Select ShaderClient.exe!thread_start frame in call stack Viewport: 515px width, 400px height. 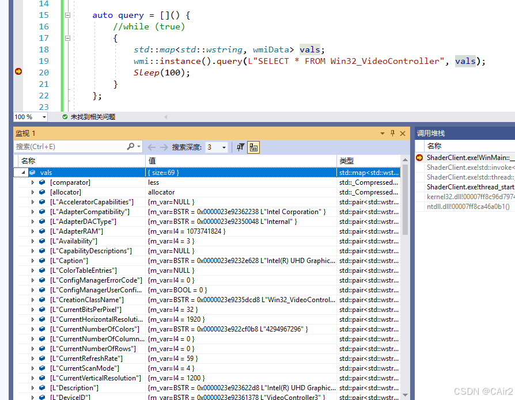(470, 187)
